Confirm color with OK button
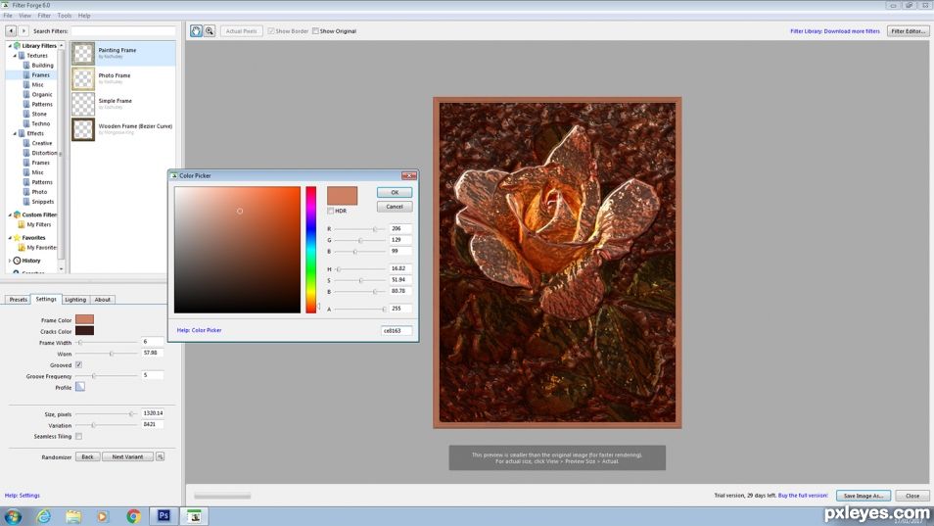Screen dimensions: 934x526 click(395, 192)
